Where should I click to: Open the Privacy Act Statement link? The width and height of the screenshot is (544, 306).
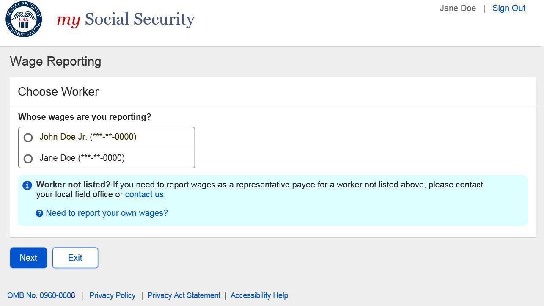click(184, 295)
